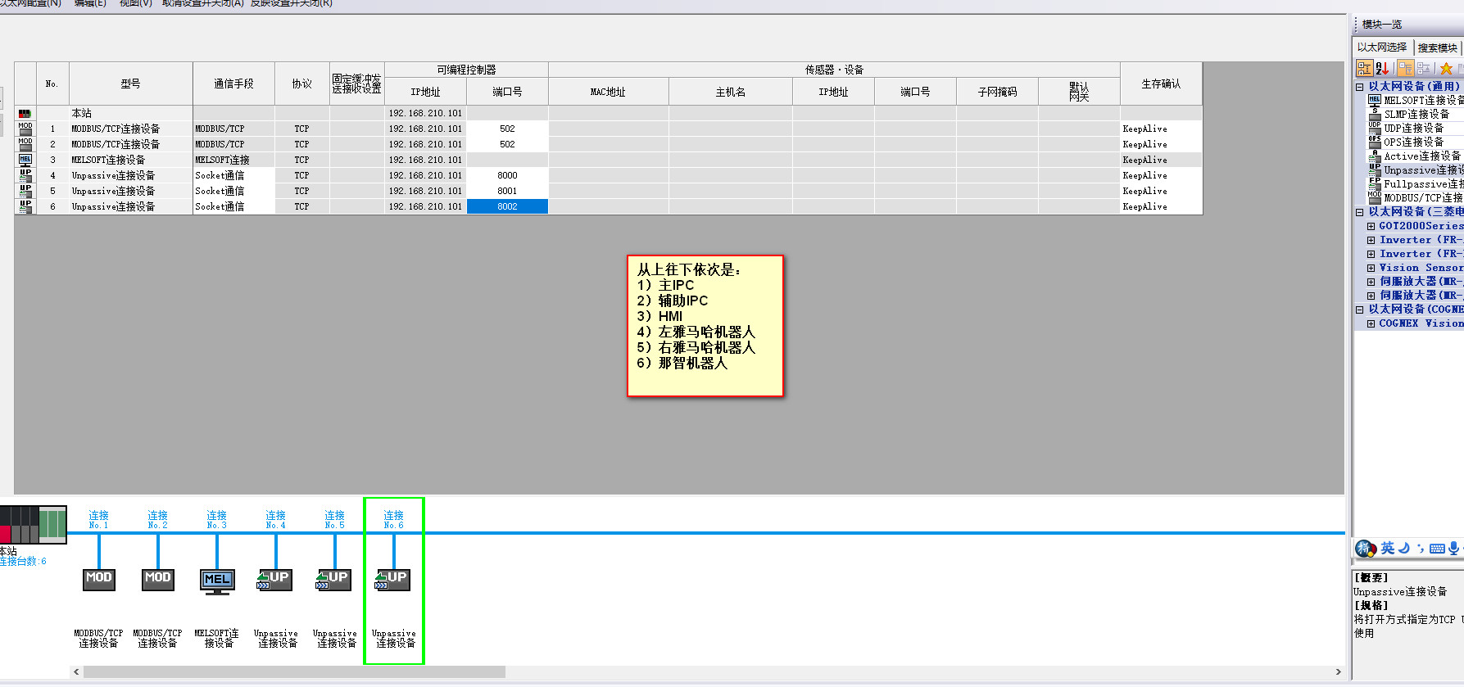Open the 编辑(E) menu
Image resolution: width=1464 pixels, height=687 pixels.
click(90, 3)
